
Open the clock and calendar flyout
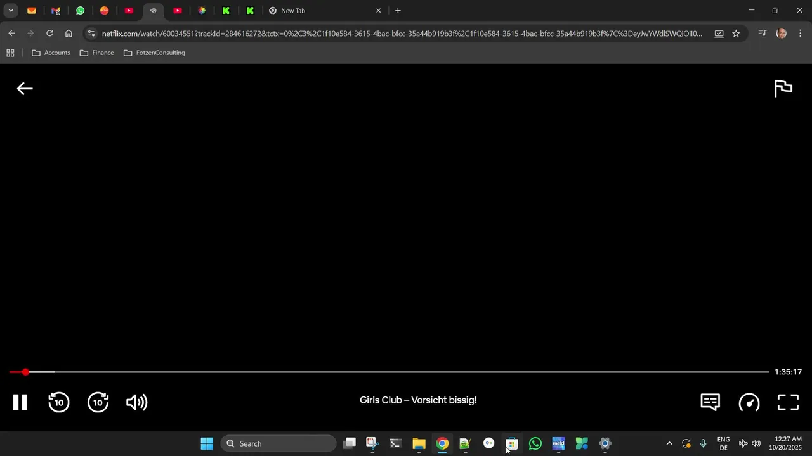(x=785, y=443)
